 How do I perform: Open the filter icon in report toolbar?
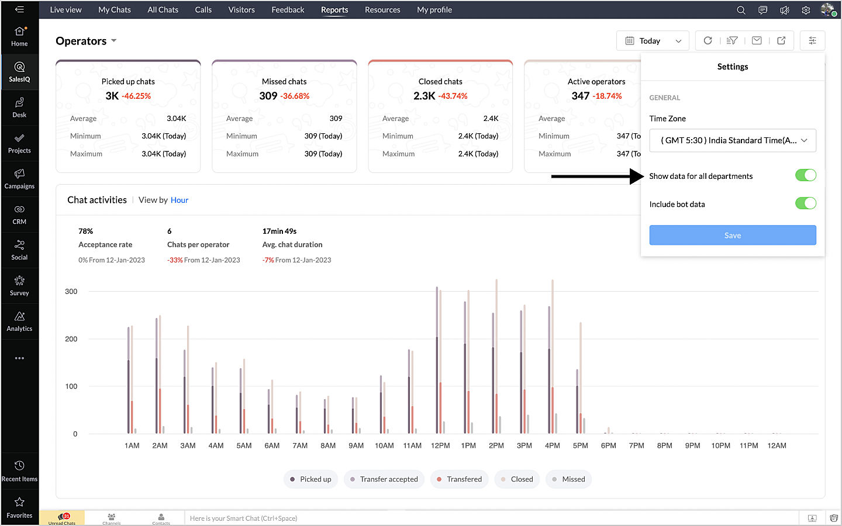click(732, 41)
